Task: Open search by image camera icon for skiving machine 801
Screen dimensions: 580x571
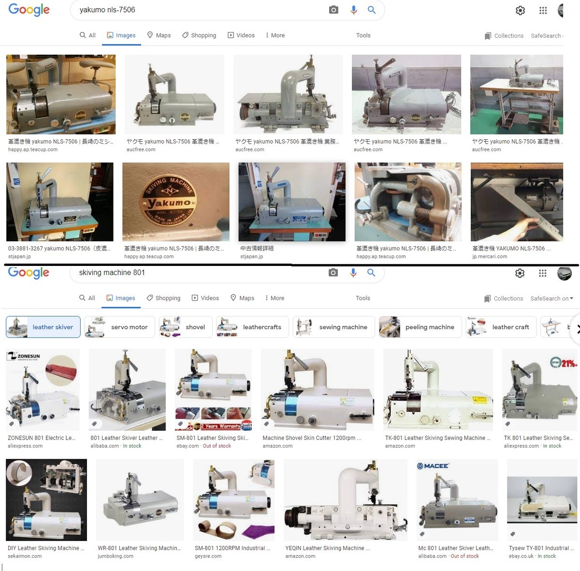Action: [333, 273]
